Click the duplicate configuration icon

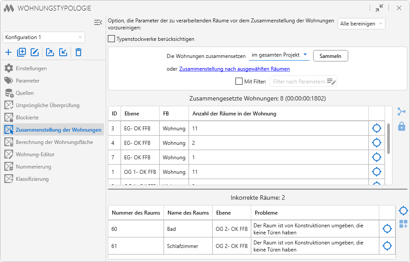(x=21, y=53)
